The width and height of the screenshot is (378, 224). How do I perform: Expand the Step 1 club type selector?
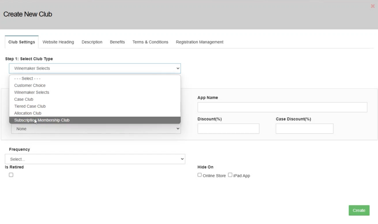point(95,68)
